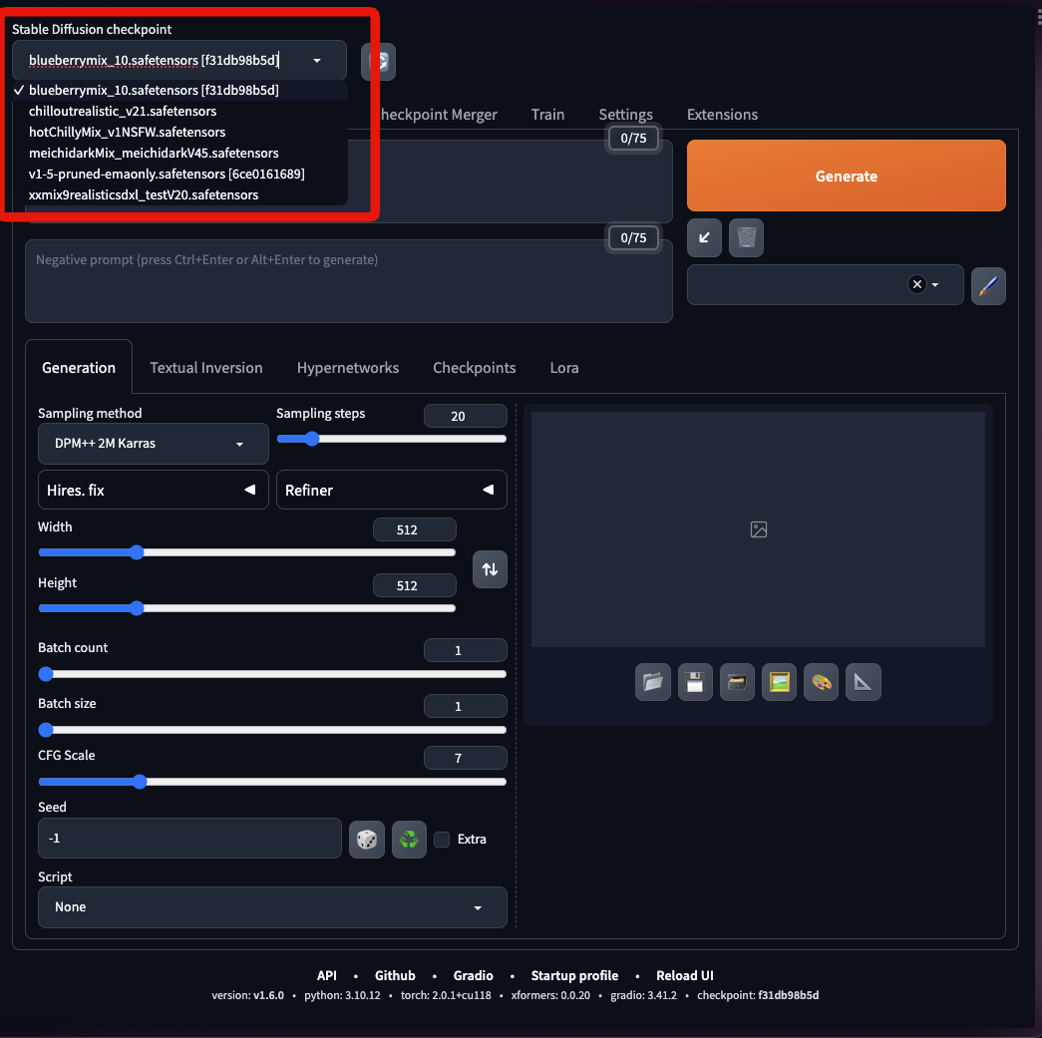Select the Generation tab
Image resolution: width=1042 pixels, height=1038 pixels.
(79, 368)
